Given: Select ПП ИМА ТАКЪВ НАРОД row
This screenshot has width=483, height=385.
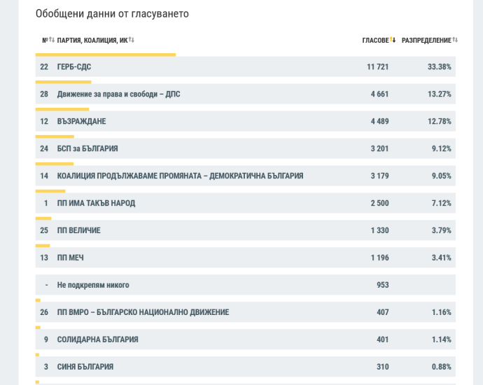Looking at the screenshot, I should (x=246, y=203).
